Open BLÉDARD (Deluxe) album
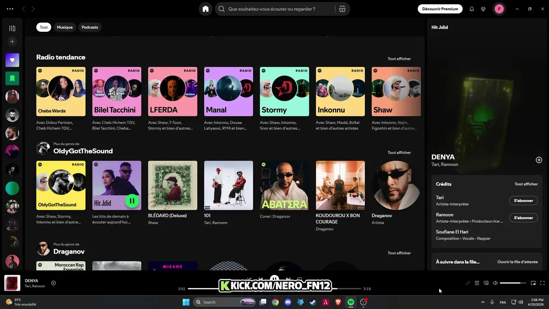Viewport: 549px width, 309px height. point(172,185)
